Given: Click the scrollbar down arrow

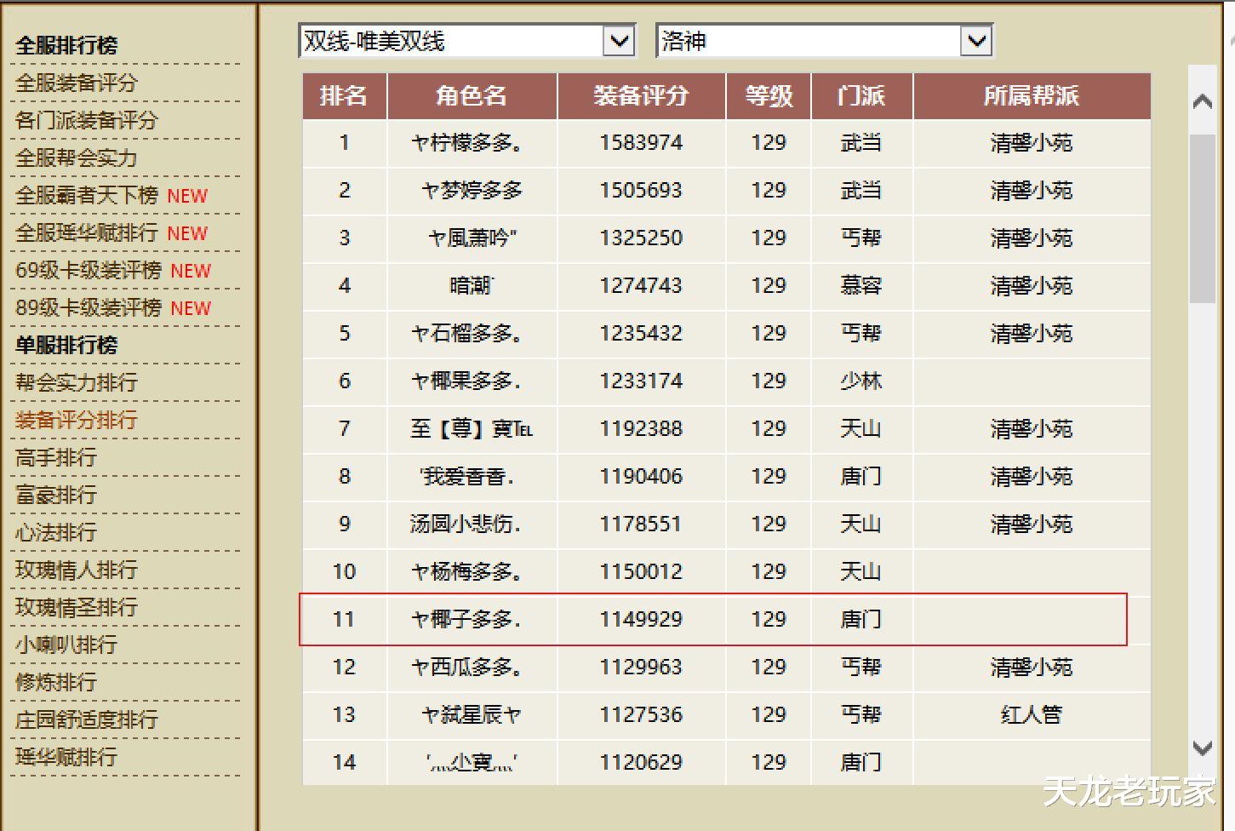Looking at the screenshot, I should pos(1203,748).
